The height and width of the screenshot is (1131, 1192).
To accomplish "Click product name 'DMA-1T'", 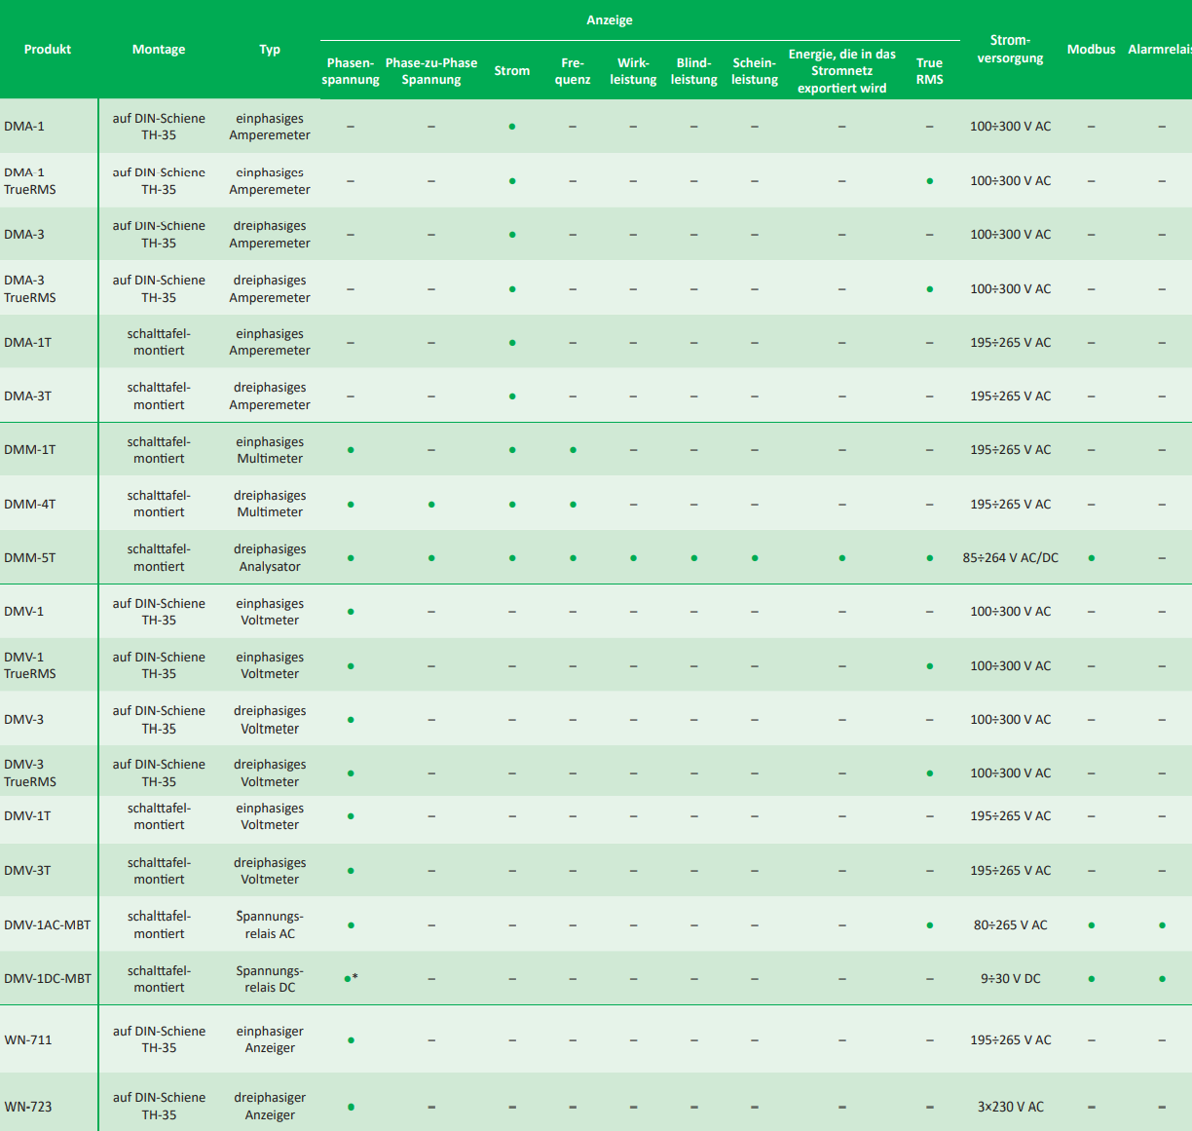I will 28,343.
